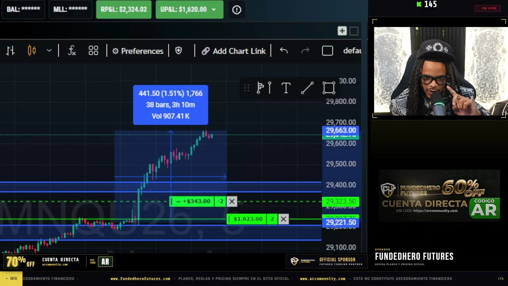Viewport: 508px width, 286px height.
Task: Open the default template dropdown
Action: point(352,51)
